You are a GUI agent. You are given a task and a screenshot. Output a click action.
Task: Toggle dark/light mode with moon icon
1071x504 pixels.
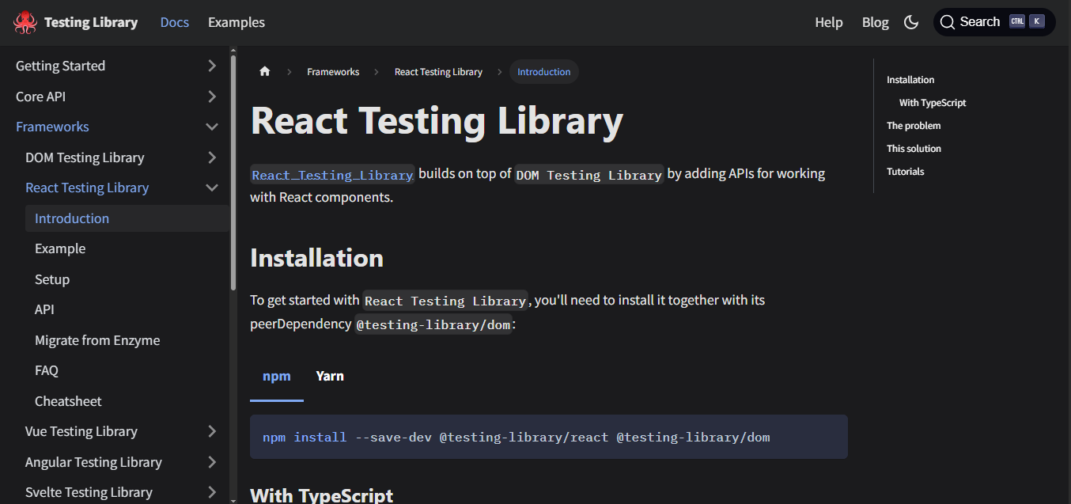point(911,22)
